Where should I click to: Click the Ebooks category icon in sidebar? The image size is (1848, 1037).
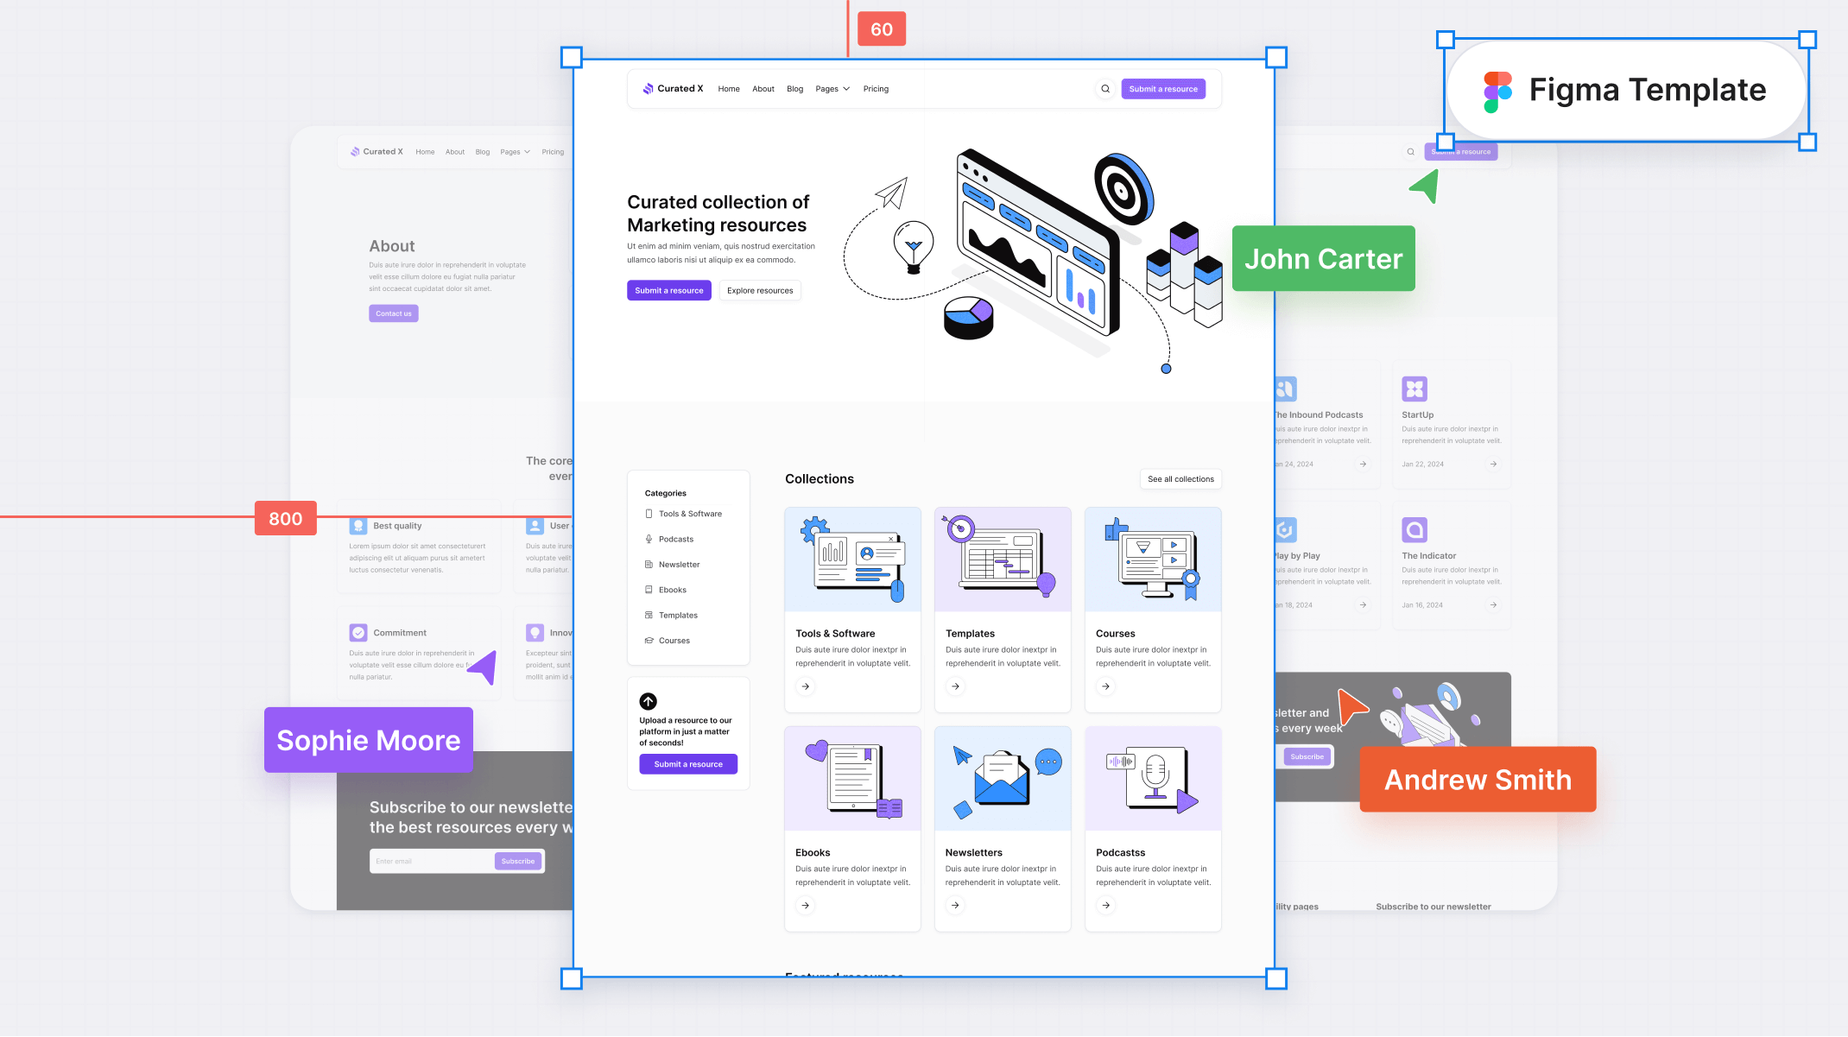(649, 589)
